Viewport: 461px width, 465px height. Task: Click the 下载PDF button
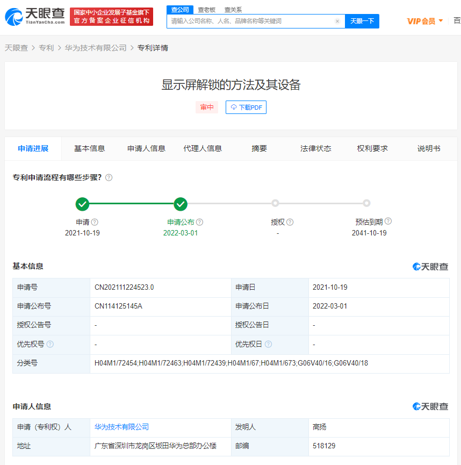point(246,108)
